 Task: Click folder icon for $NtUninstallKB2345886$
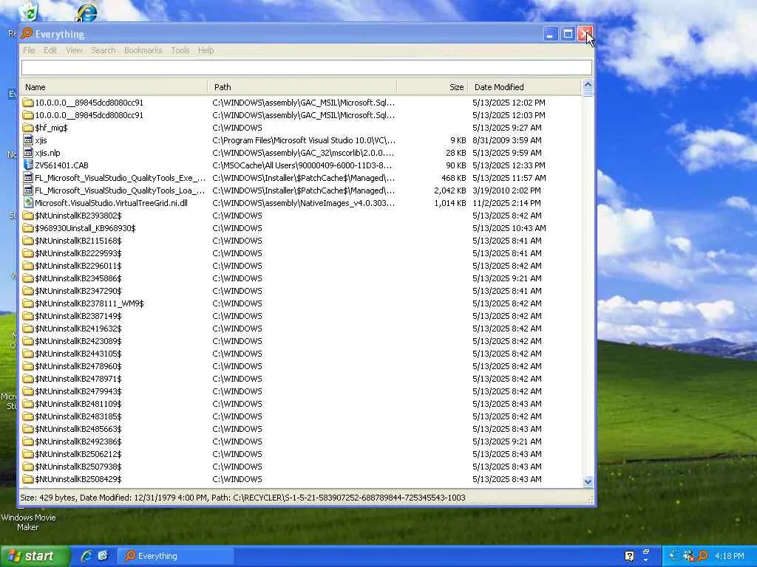pyautogui.click(x=28, y=278)
